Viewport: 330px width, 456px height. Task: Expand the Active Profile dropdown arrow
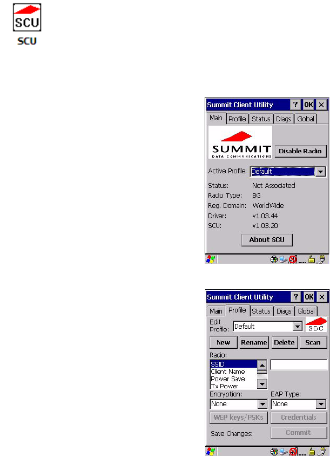(320, 172)
